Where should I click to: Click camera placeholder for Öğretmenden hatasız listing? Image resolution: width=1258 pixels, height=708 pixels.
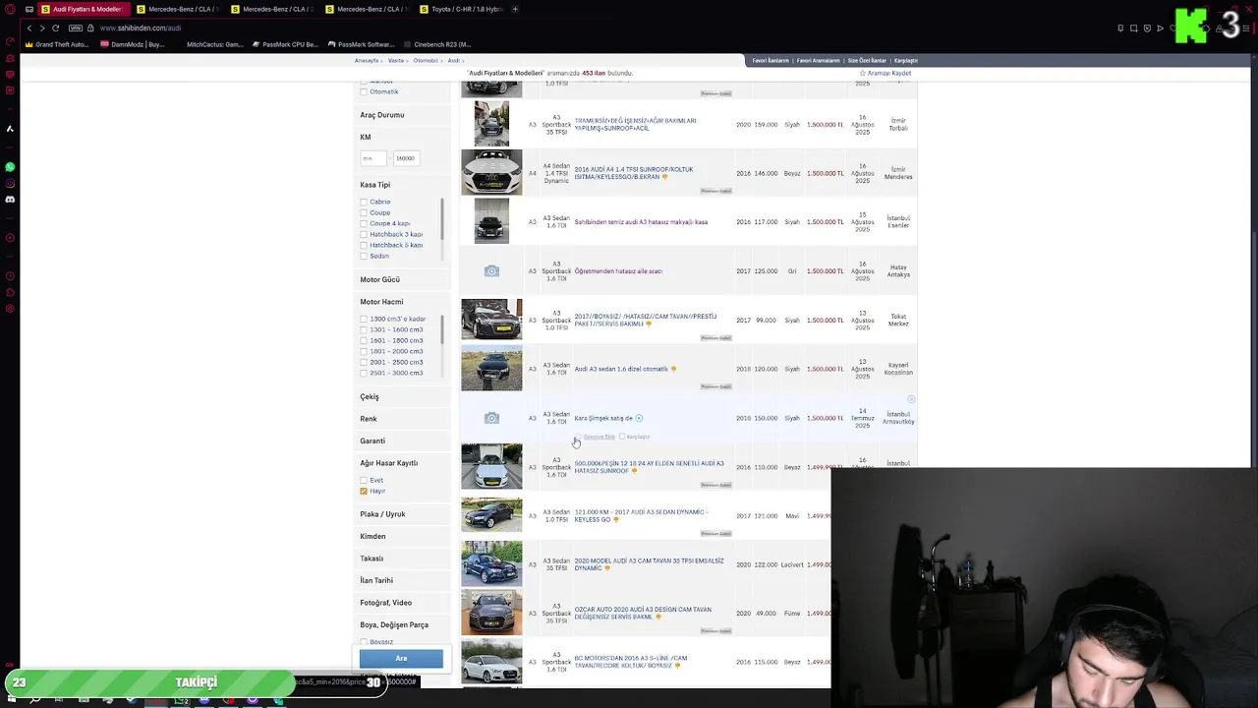pos(491,271)
